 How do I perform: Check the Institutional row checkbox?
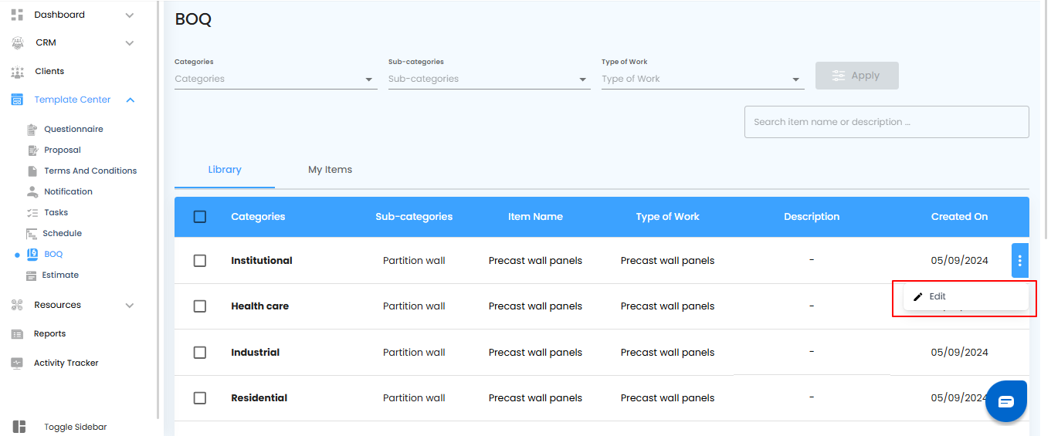[x=200, y=261]
